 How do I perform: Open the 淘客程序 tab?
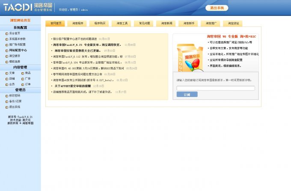tap(77, 24)
